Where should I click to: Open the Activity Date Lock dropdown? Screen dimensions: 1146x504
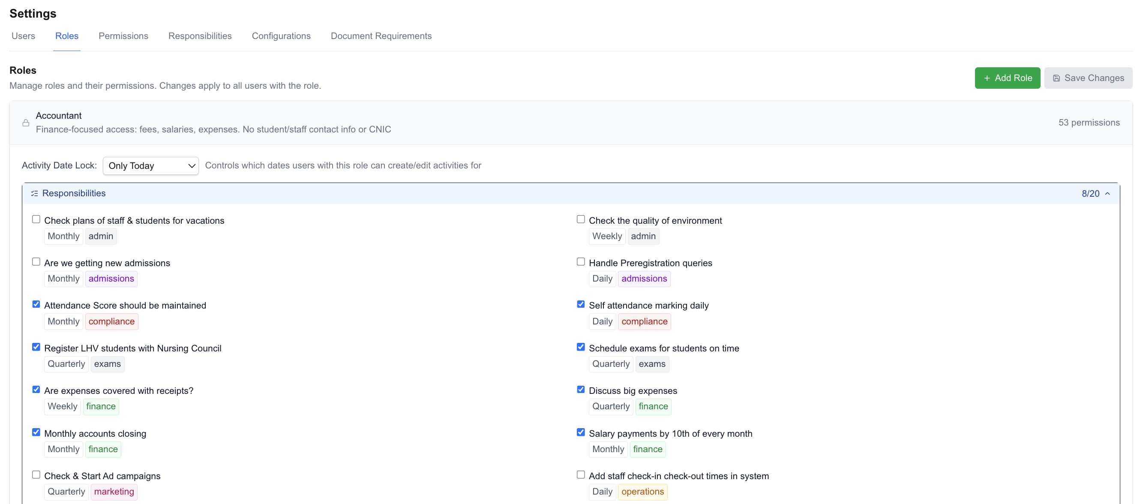151,166
